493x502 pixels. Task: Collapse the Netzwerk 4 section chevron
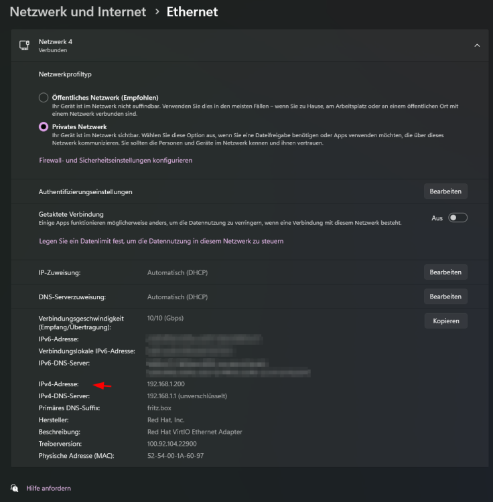point(477,46)
